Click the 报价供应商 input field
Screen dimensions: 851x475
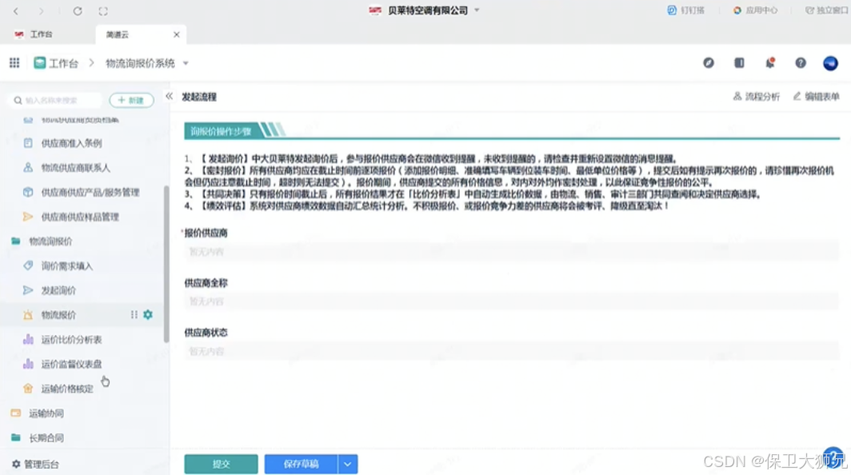tap(320, 252)
